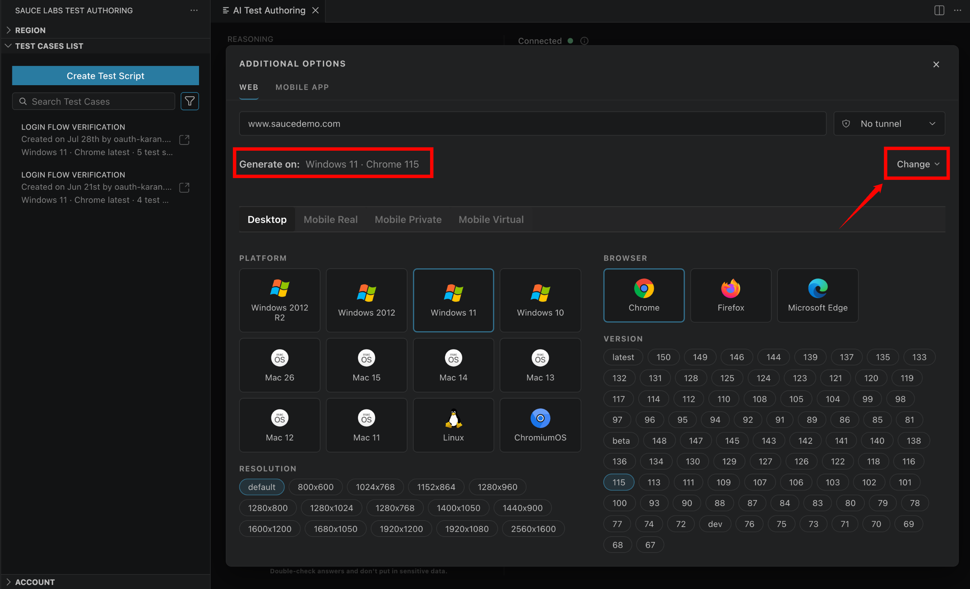Pick Chrome version 100
The image size is (970, 589).
(619, 503)
